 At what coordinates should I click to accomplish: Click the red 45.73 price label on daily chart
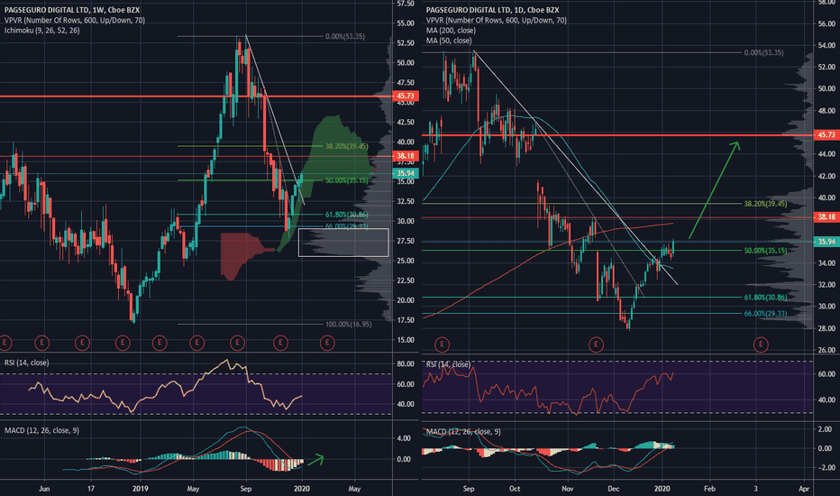(x=826, y=134)
